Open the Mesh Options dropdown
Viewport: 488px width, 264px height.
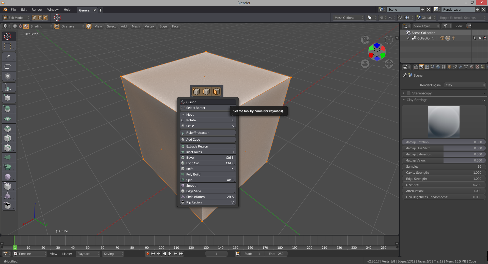coord(349,18)
